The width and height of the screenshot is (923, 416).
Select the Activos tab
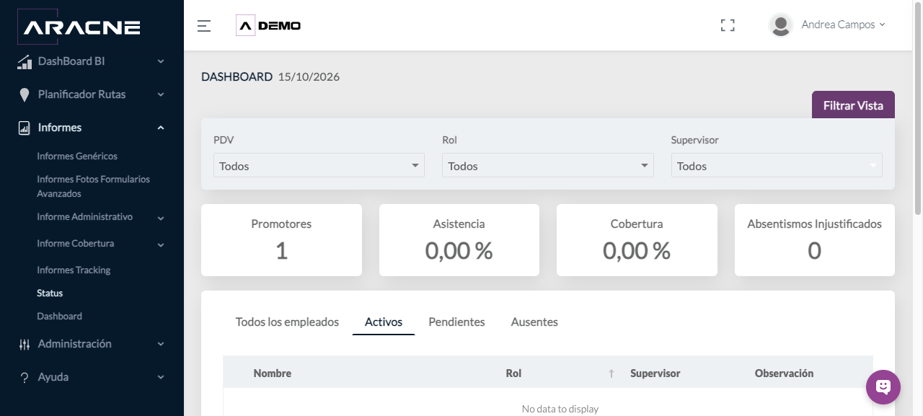384,322
